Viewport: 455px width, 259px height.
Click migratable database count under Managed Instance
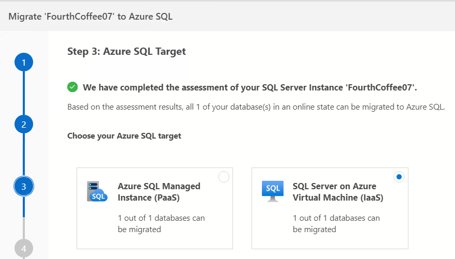pos(161,223)
